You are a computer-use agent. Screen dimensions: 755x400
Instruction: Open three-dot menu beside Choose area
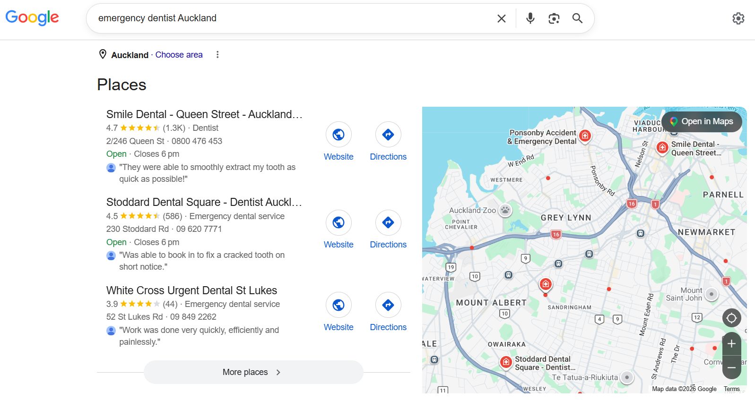pyautogui.click(x=217, y=55)
